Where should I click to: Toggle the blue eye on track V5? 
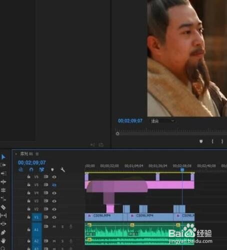tap(54, 185)
